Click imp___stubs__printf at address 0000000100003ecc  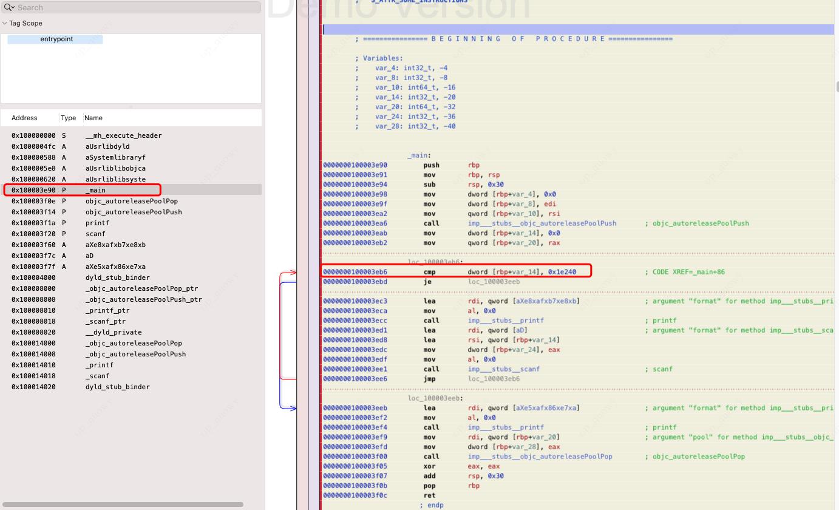click(506, 321)
